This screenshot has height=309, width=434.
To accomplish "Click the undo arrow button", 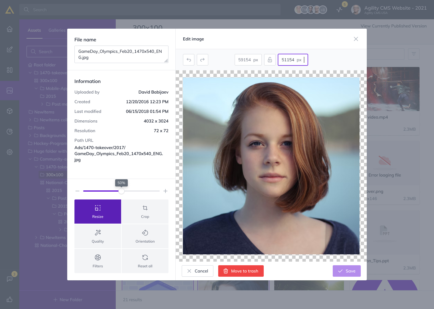I will pos(189,60).
